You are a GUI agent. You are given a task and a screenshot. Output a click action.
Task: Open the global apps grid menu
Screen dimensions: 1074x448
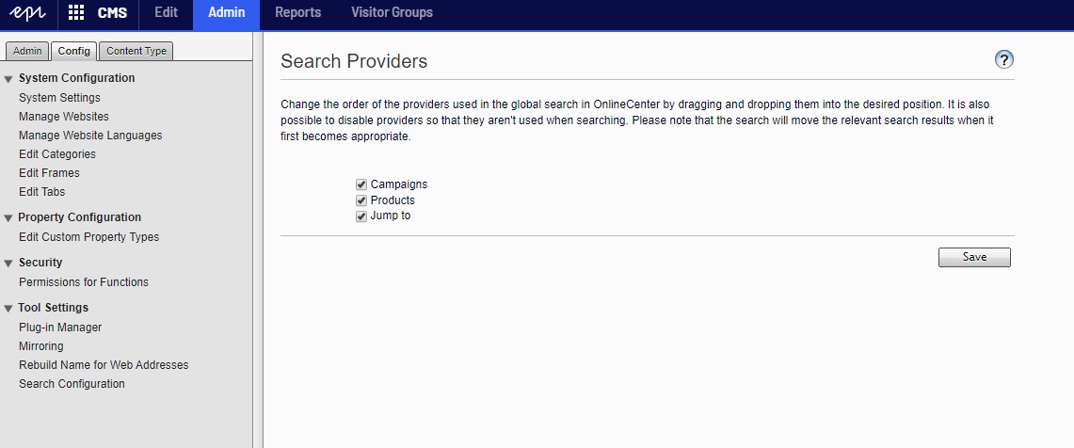click(x=76, y=13)
